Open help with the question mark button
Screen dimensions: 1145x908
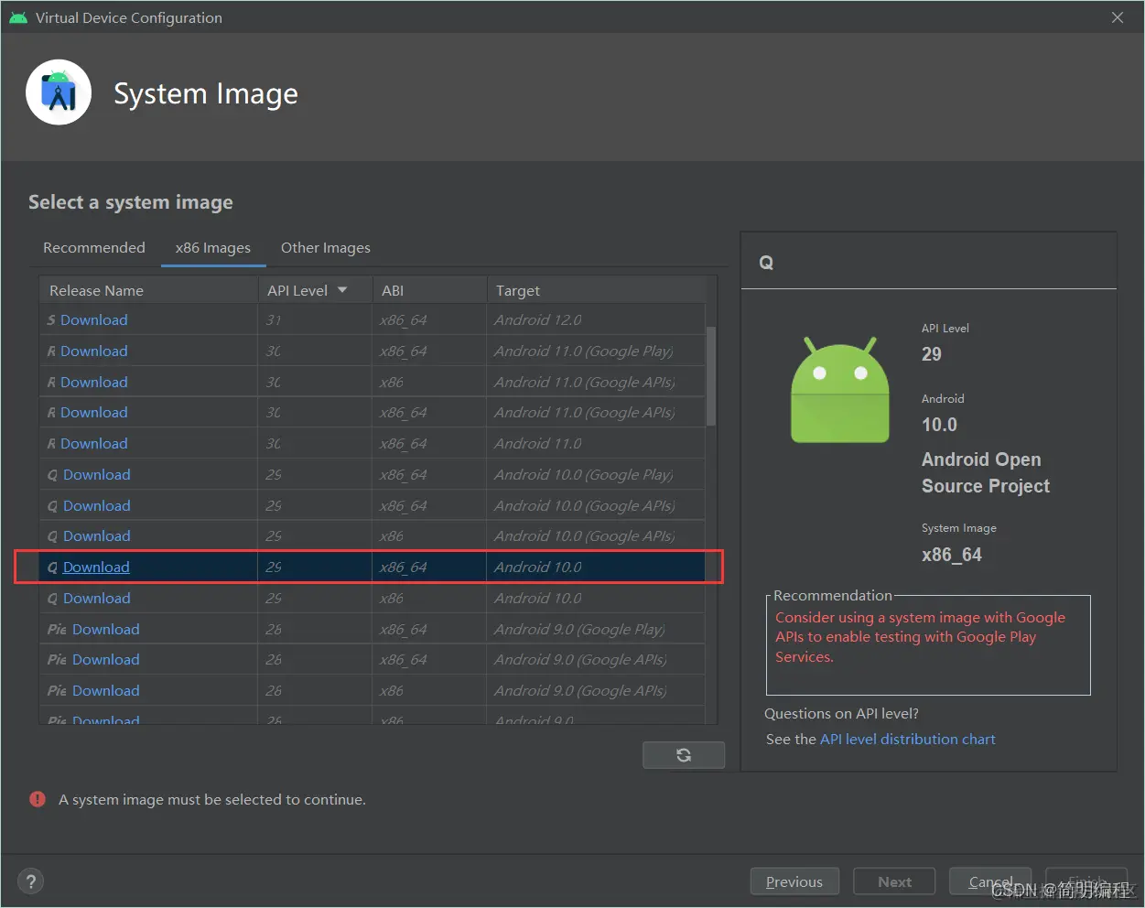pyautogui.click(x=31, y=881)
